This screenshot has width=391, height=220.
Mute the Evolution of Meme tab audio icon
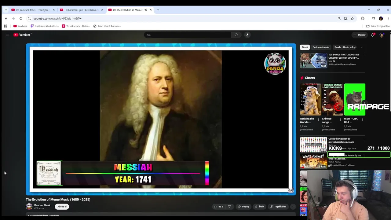tap(146, 10)
